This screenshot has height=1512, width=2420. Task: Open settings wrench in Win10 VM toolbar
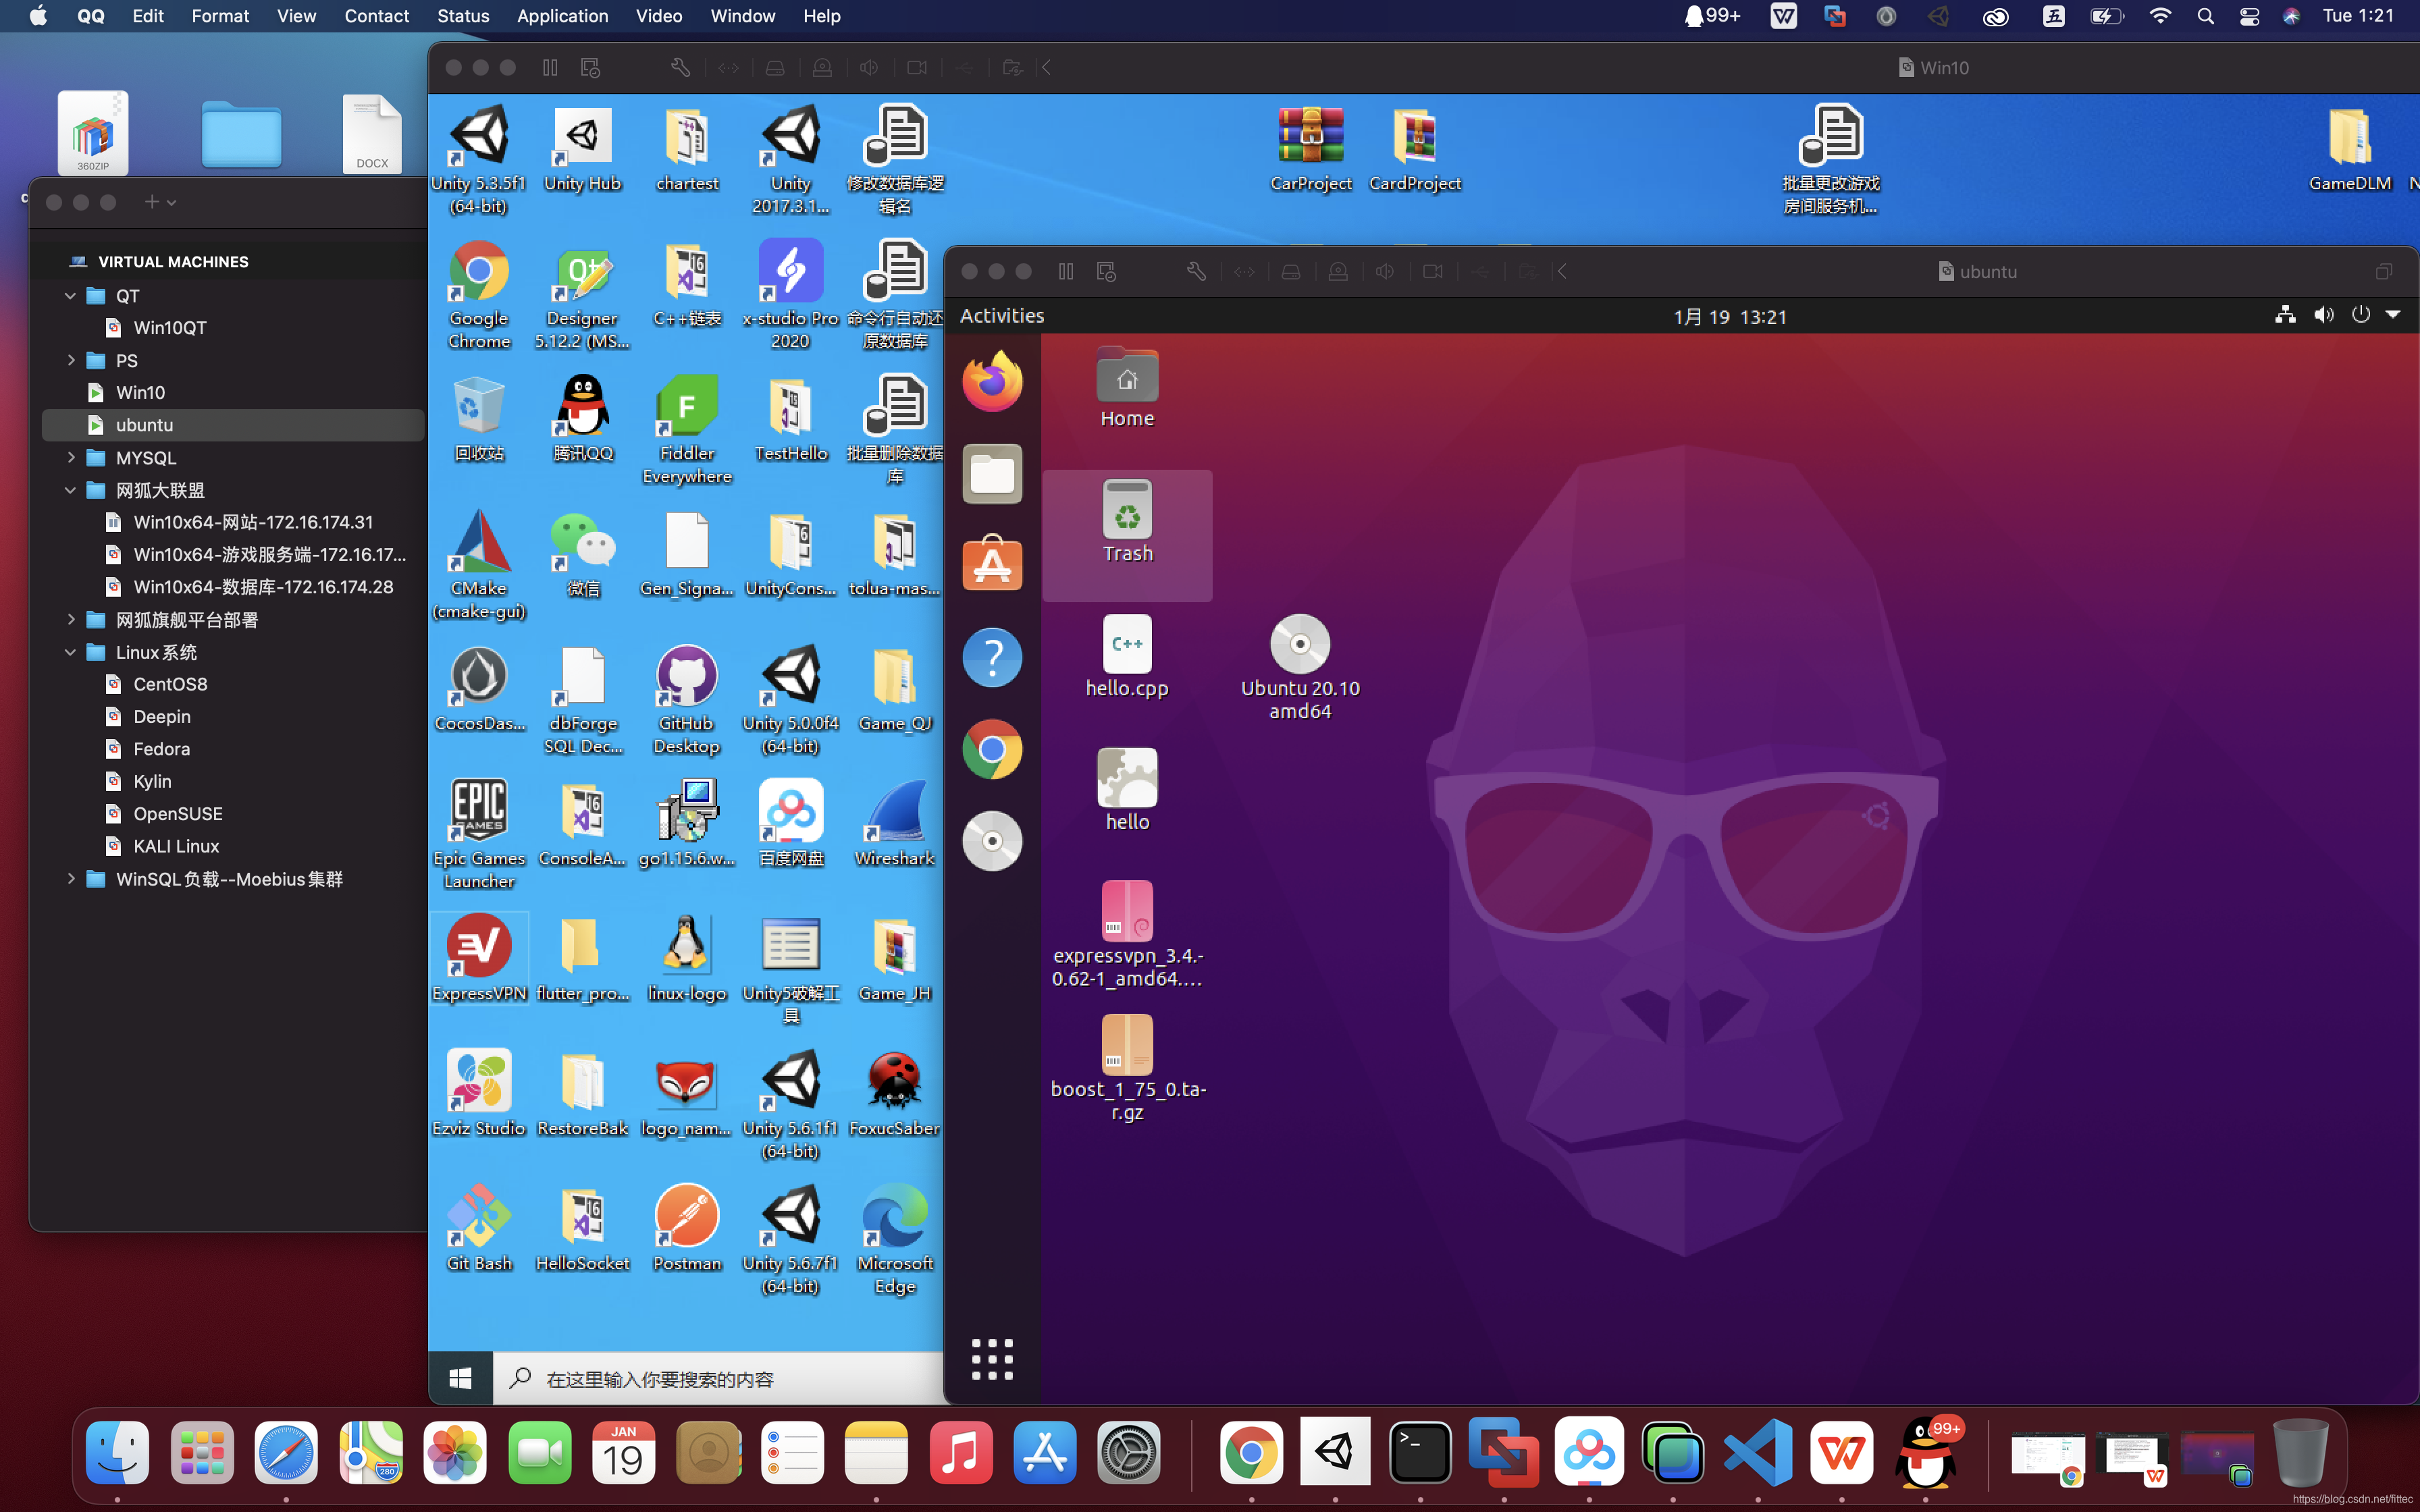pyautogui.click(x=680, y=67)
